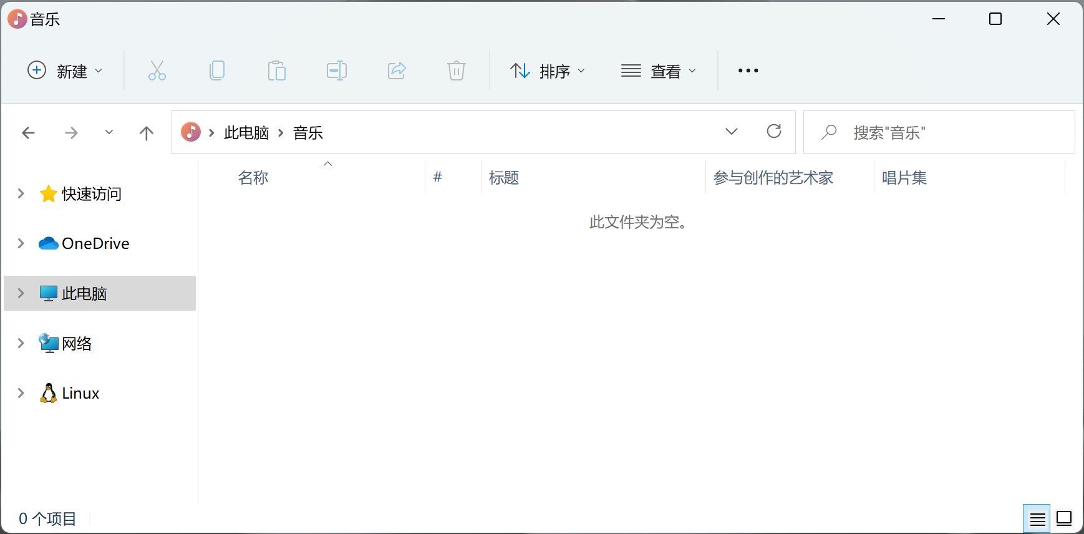This screenshot has height=534, width=1084.
Task: Select 此电脑 in the navigation pane
Action: pyautogui.click(x=84, y=293)
